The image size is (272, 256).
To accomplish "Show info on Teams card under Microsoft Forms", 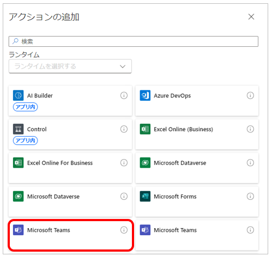I will [x=250, y=230].
